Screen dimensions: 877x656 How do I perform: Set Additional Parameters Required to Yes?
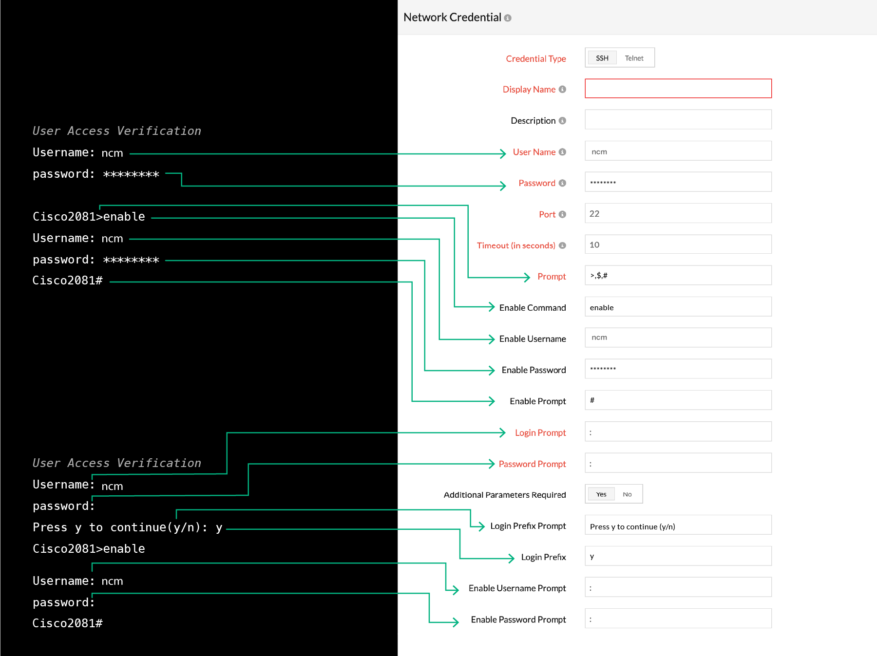pos(601,494)
